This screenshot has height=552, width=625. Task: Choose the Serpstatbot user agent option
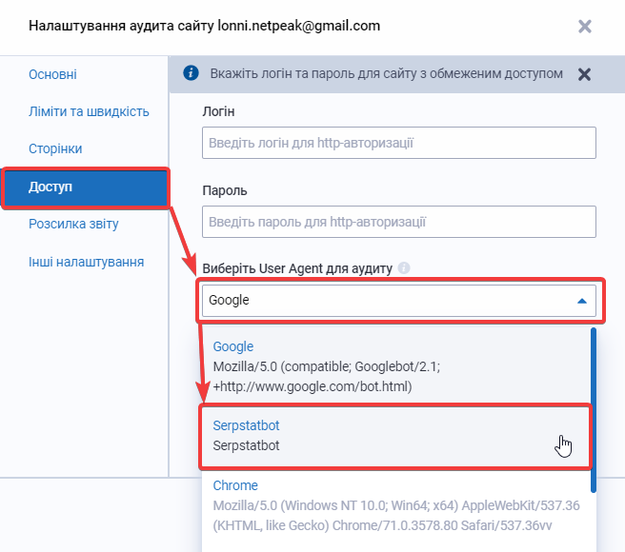click(x=395, y=436)
